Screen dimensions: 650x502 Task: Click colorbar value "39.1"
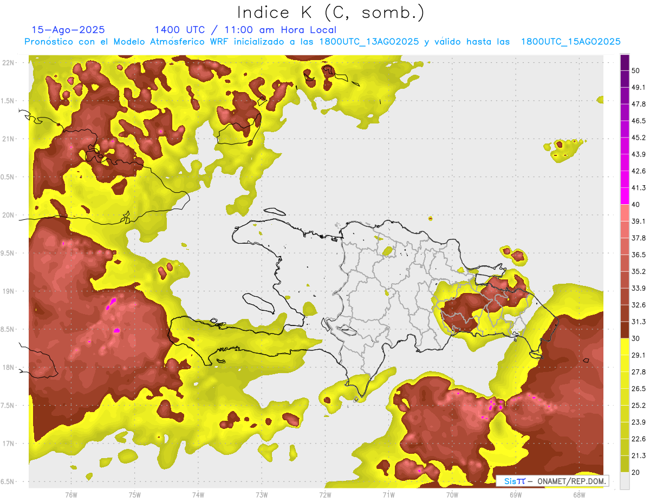tap(638, 221)
